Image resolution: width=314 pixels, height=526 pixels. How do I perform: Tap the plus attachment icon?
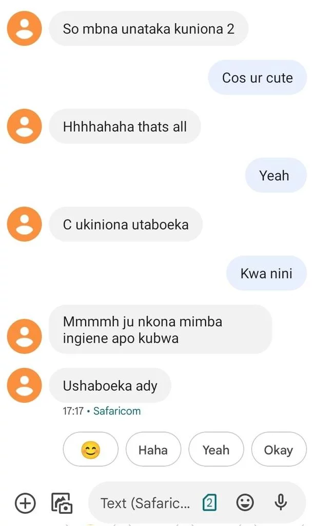pyautogui.click(x=25, y=503)
